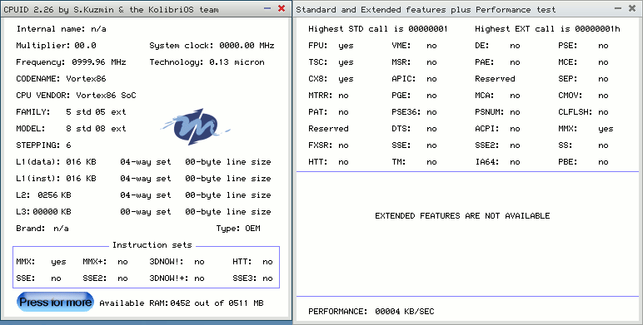Click 'Highest STD call is 00000001' text

[x=377, y=28]
